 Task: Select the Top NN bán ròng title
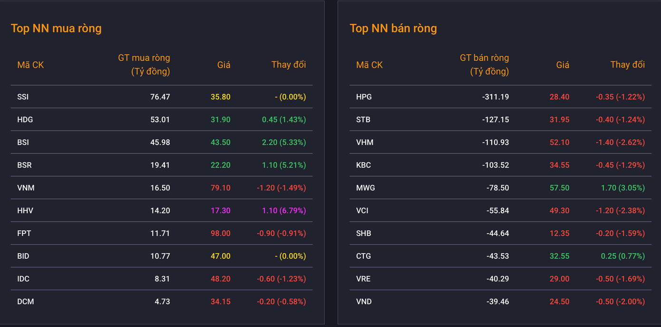click(x=393, y=28)
